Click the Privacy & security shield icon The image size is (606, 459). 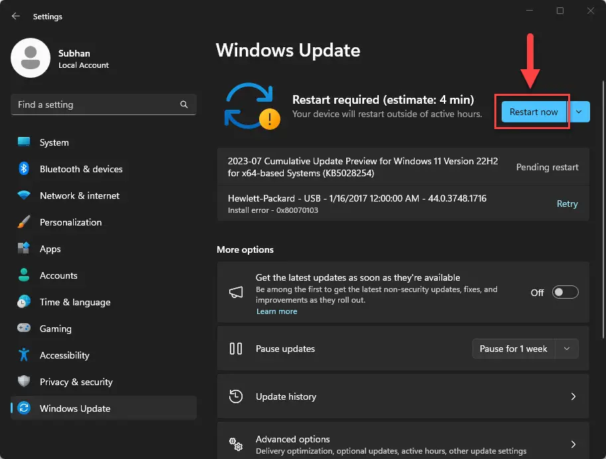pyautogui.click(x=24, y=382)
